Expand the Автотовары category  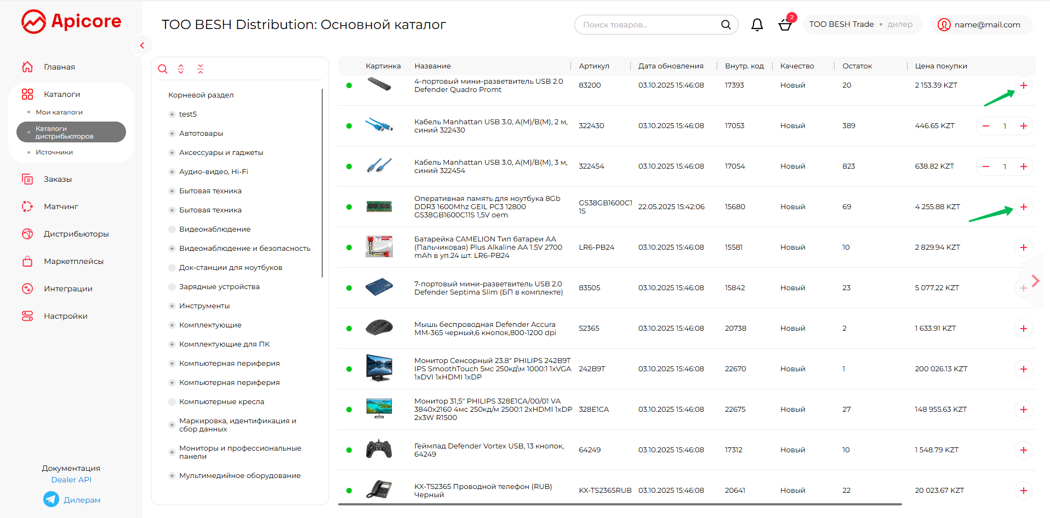pos(172,134)
